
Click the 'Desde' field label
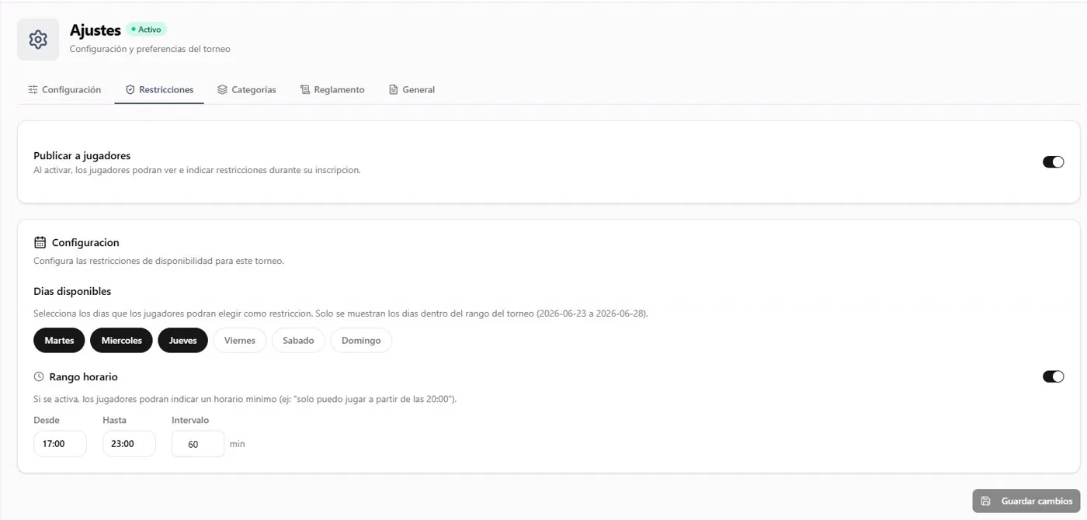tap(47, 420)
